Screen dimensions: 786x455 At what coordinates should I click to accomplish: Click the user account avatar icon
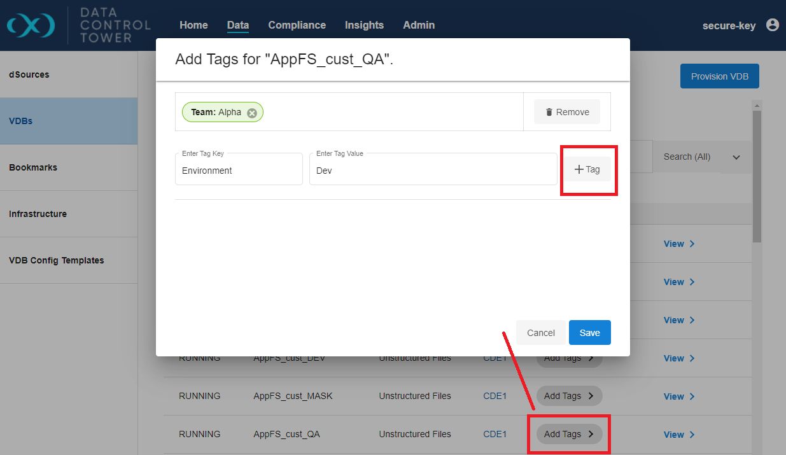point(772,25)
